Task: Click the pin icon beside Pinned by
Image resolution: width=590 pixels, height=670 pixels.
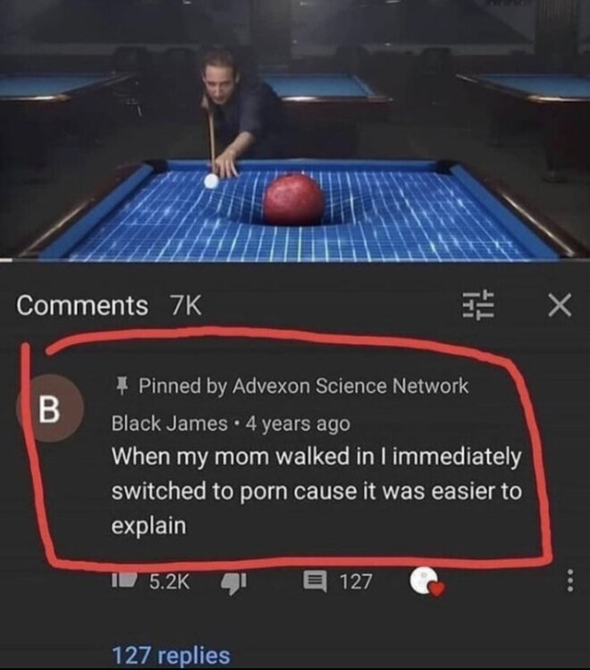Action: (x=122, y=386)
